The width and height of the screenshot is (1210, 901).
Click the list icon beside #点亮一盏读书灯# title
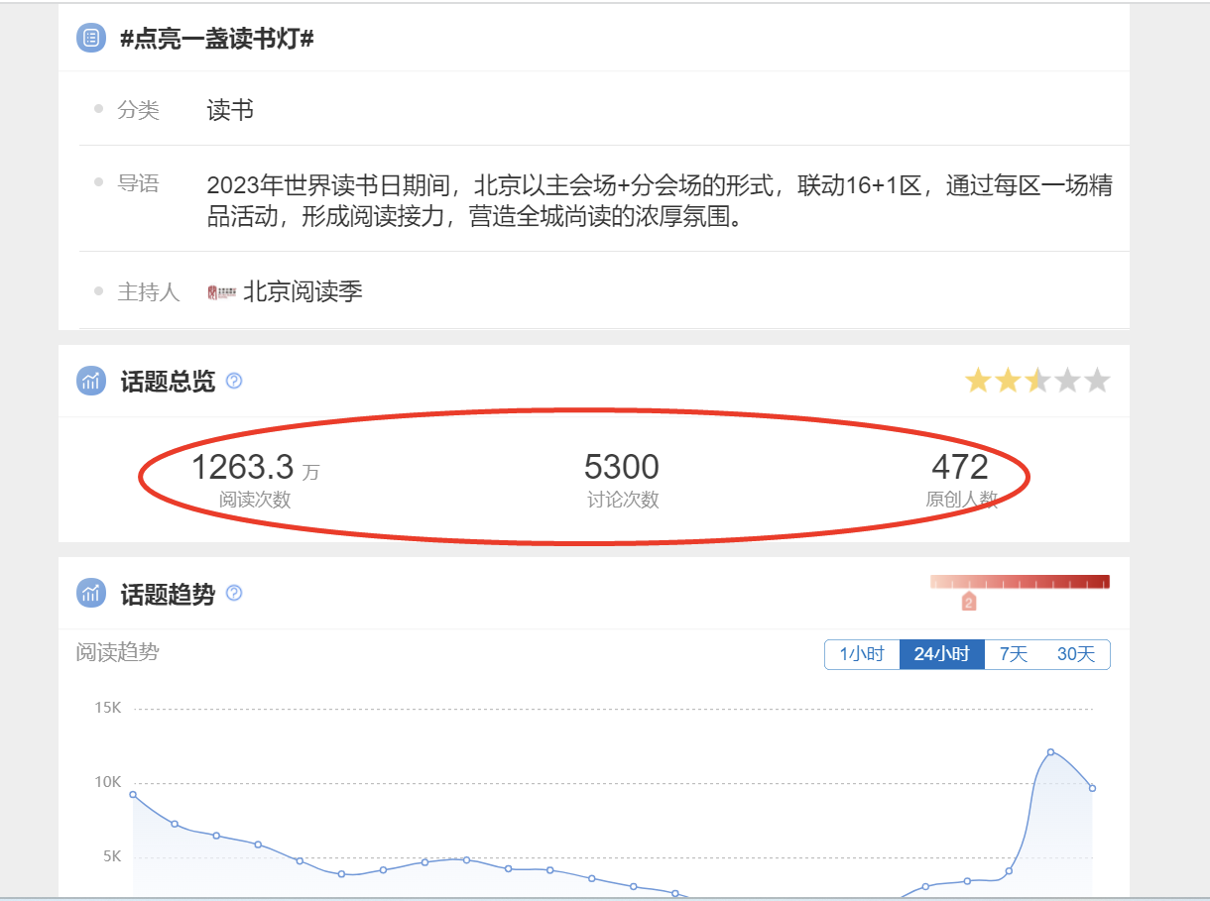click(x=91, y=39)
